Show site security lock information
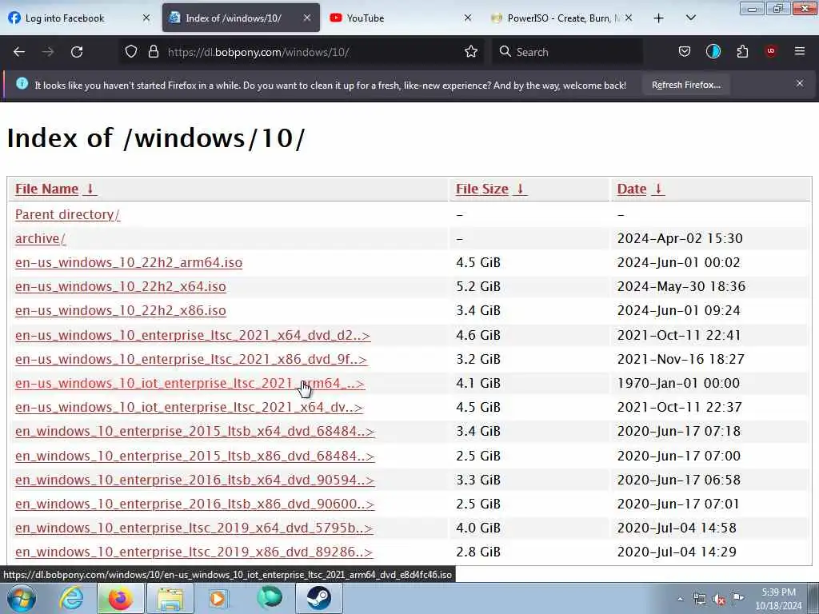819x614 pixels. coord(153,52)
